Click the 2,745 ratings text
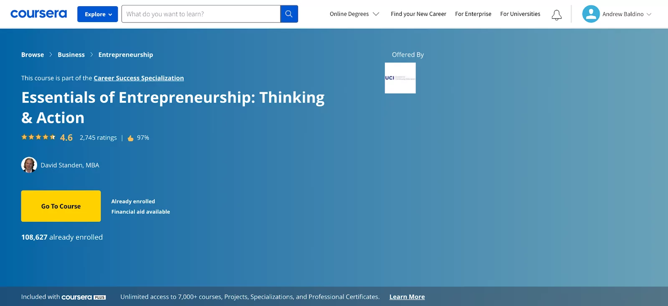 coord(98,138)
